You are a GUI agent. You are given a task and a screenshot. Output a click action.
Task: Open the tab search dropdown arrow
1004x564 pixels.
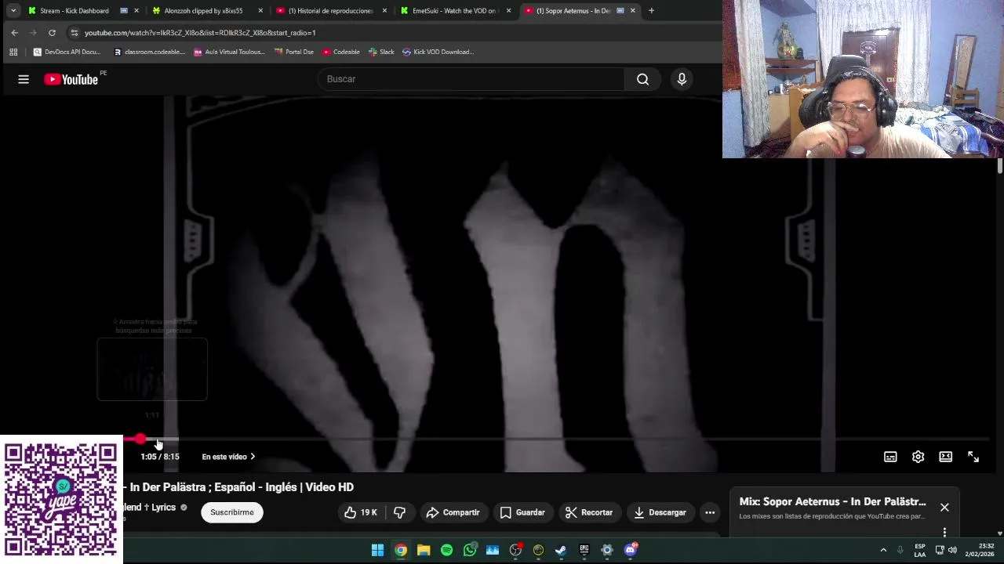(13, 11)
